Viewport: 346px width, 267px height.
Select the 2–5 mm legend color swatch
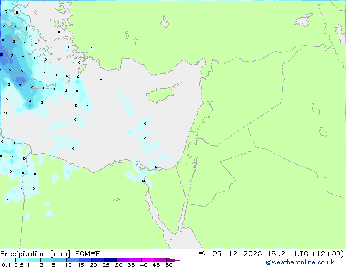coord(47,260)
